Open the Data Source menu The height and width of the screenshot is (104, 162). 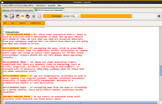(41, 5)
